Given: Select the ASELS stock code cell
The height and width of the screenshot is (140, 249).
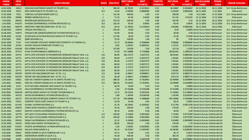Looking at the screenshot, I should coord(19,8).
